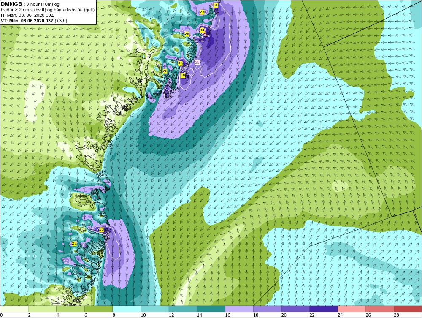Click the gust label 27 near the top 31
This screenshot has height=318, width=422.
[202, 12]
